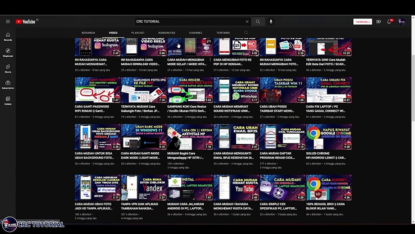
Task: Open Ubah Posisi Taskbar Win 11 thumbnail
Action: coord(283,90)
